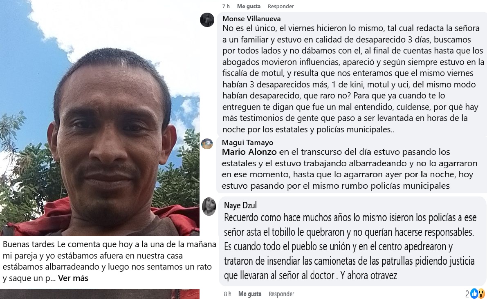The image size is (487, 299).
Task: Open Magui Tamayo's profile avatar
Action: point(207,144)
